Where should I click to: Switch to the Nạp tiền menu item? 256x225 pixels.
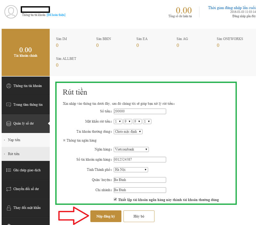tap(14, 140)
